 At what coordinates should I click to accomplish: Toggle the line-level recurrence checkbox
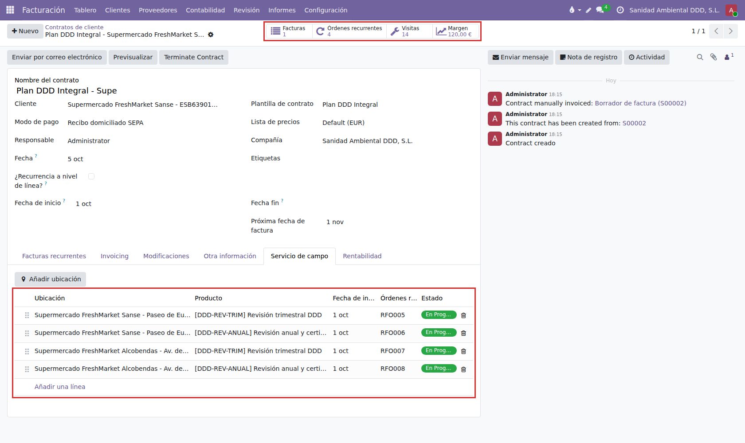pyautogui.click(x=91, y=176)
